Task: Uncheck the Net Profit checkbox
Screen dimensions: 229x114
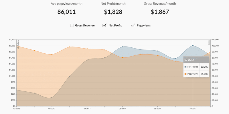Action: (x=104, y=25)
